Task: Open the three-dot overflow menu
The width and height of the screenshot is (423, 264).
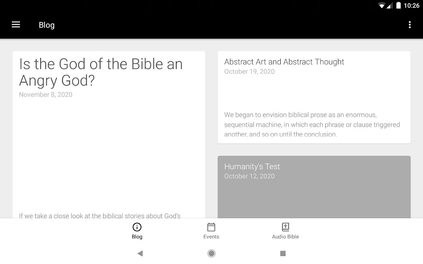Action: [409, 25]
